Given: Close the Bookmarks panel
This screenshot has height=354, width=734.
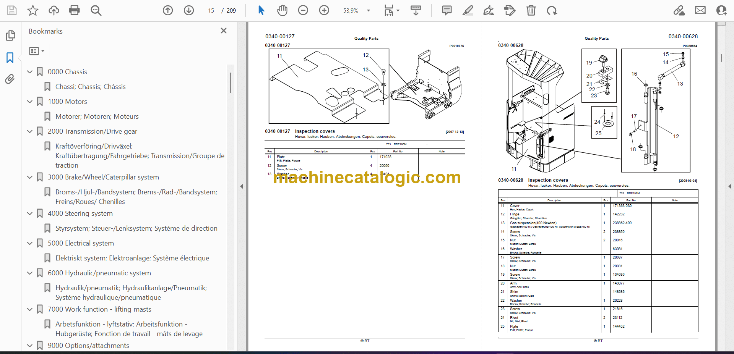Looking at the screenshot, I should tap(224, 31).
